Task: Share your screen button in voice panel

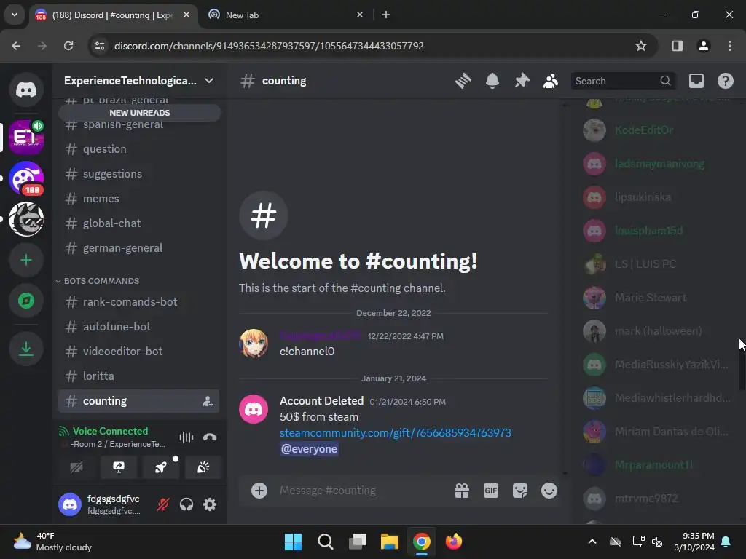Action: tap(119, 467)
